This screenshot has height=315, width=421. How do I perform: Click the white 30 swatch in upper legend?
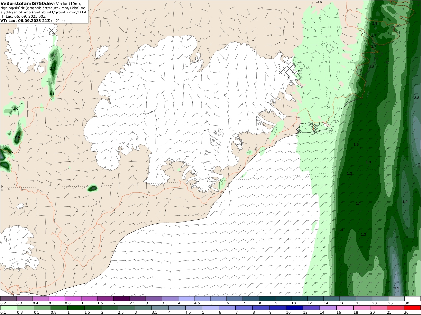point(412,299)
